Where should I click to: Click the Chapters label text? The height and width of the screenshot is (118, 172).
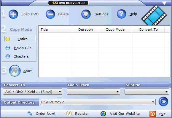pos(21,56)
